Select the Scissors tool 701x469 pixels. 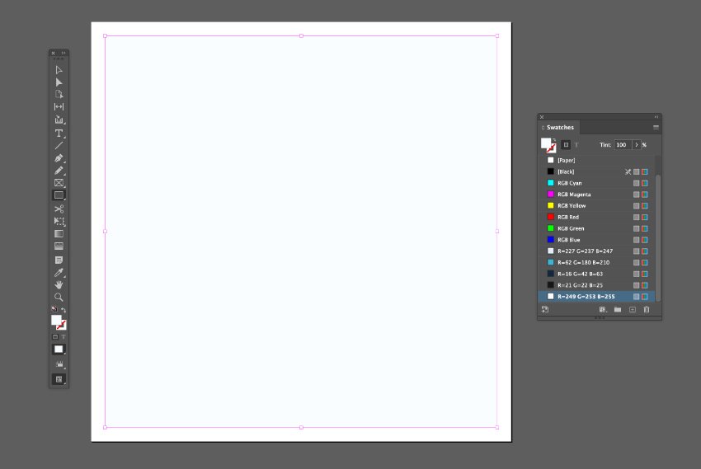click(x=59, y=209)
